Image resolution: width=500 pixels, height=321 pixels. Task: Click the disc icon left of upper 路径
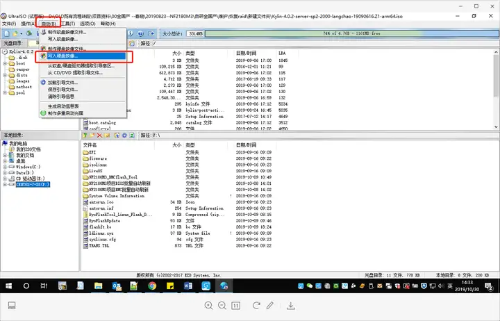[132, 43]
